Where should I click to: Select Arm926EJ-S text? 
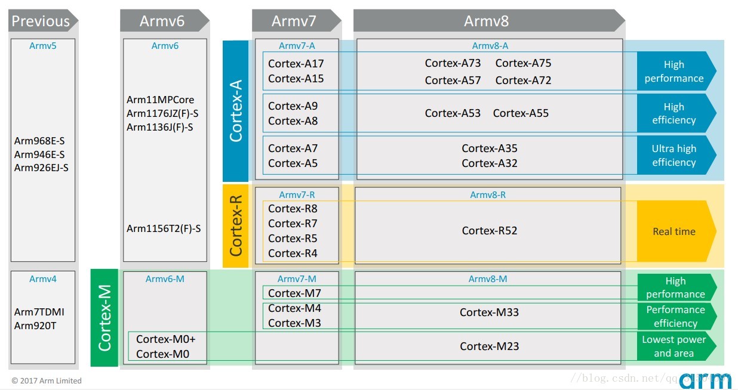coord(41,168)
